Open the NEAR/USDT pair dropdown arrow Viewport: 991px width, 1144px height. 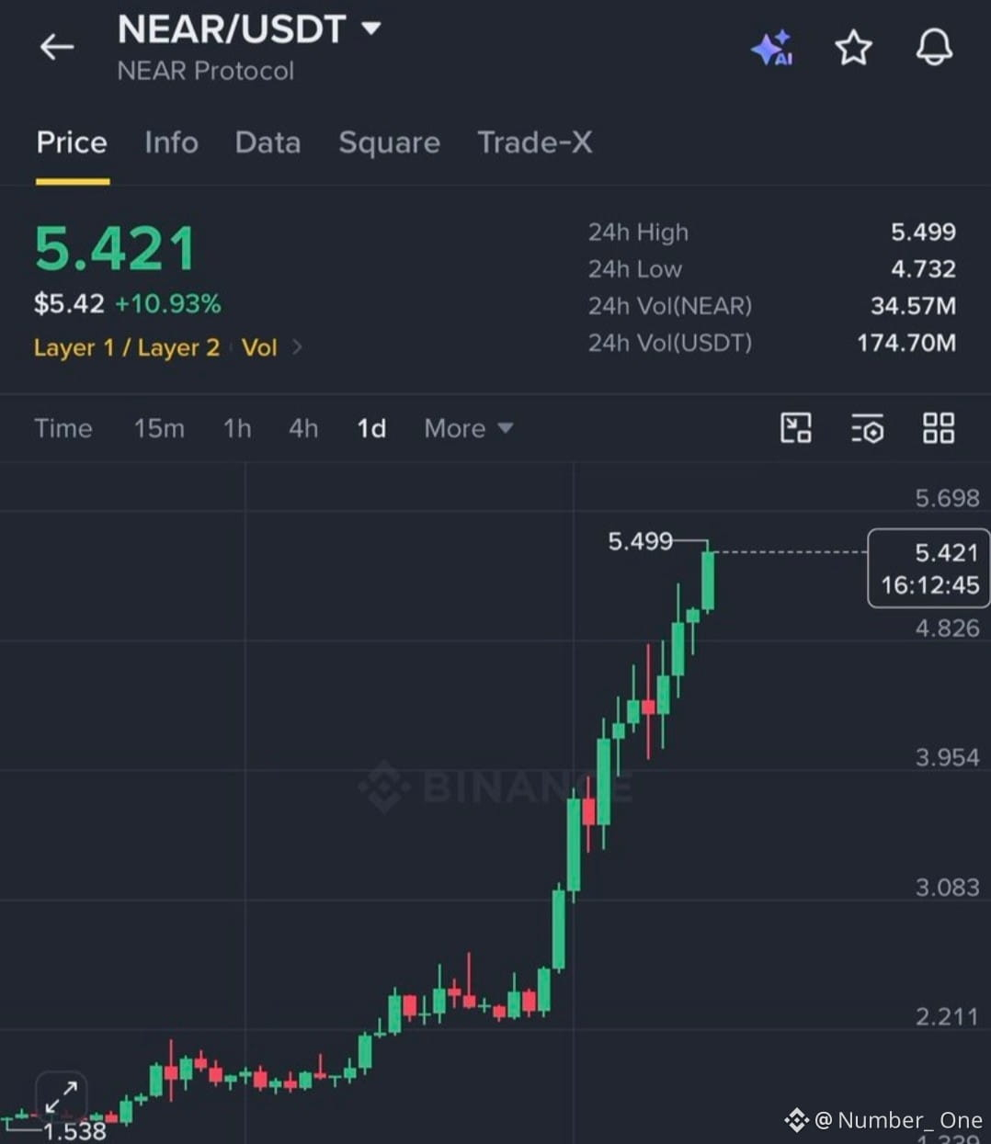tap(371, 28)
